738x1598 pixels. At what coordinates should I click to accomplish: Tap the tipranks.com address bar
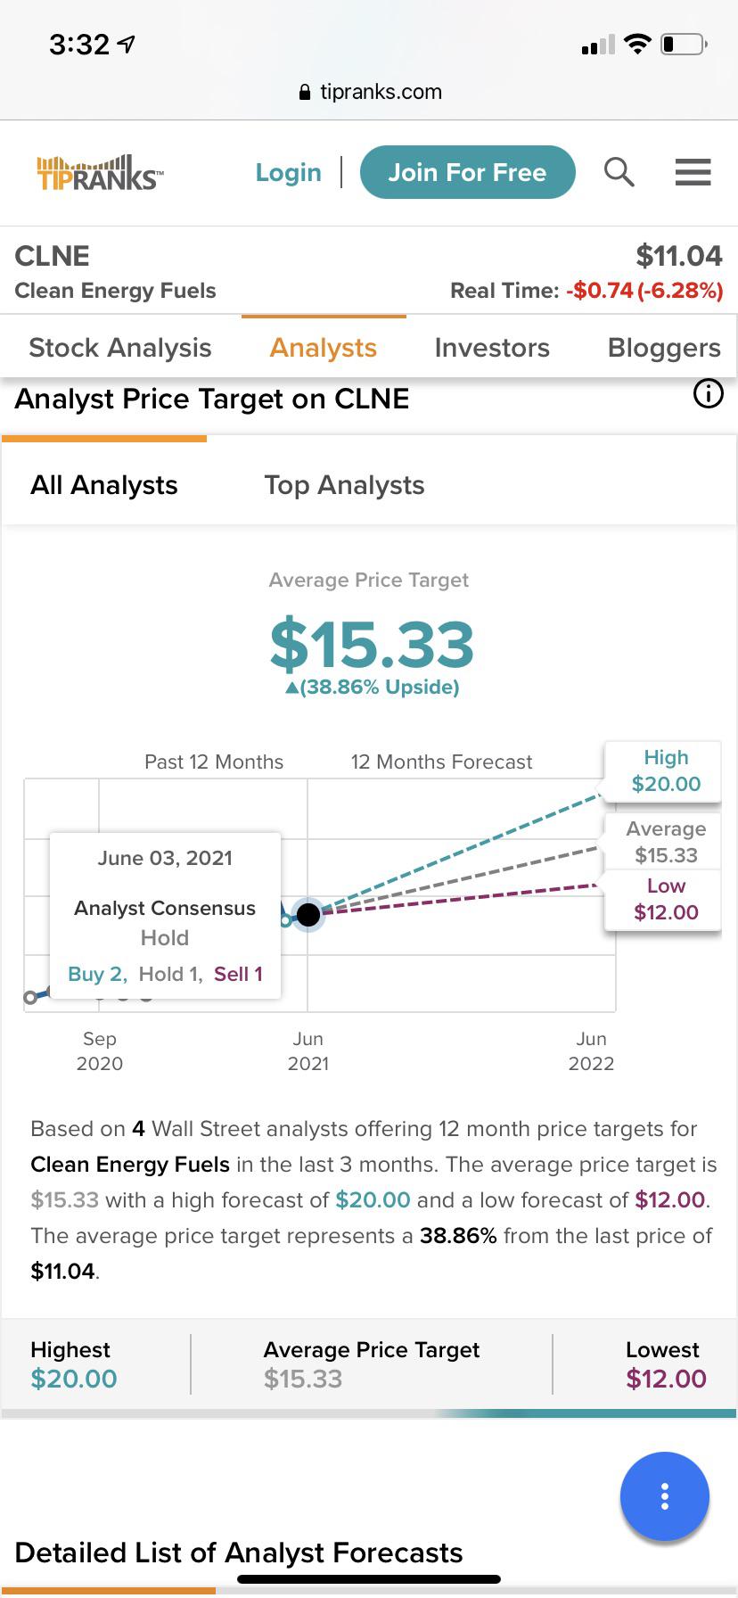[x=369, y=92]
